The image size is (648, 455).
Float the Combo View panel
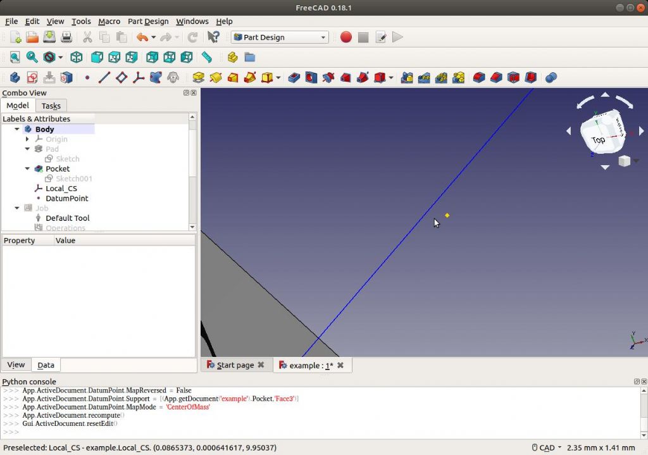(187, 93)
